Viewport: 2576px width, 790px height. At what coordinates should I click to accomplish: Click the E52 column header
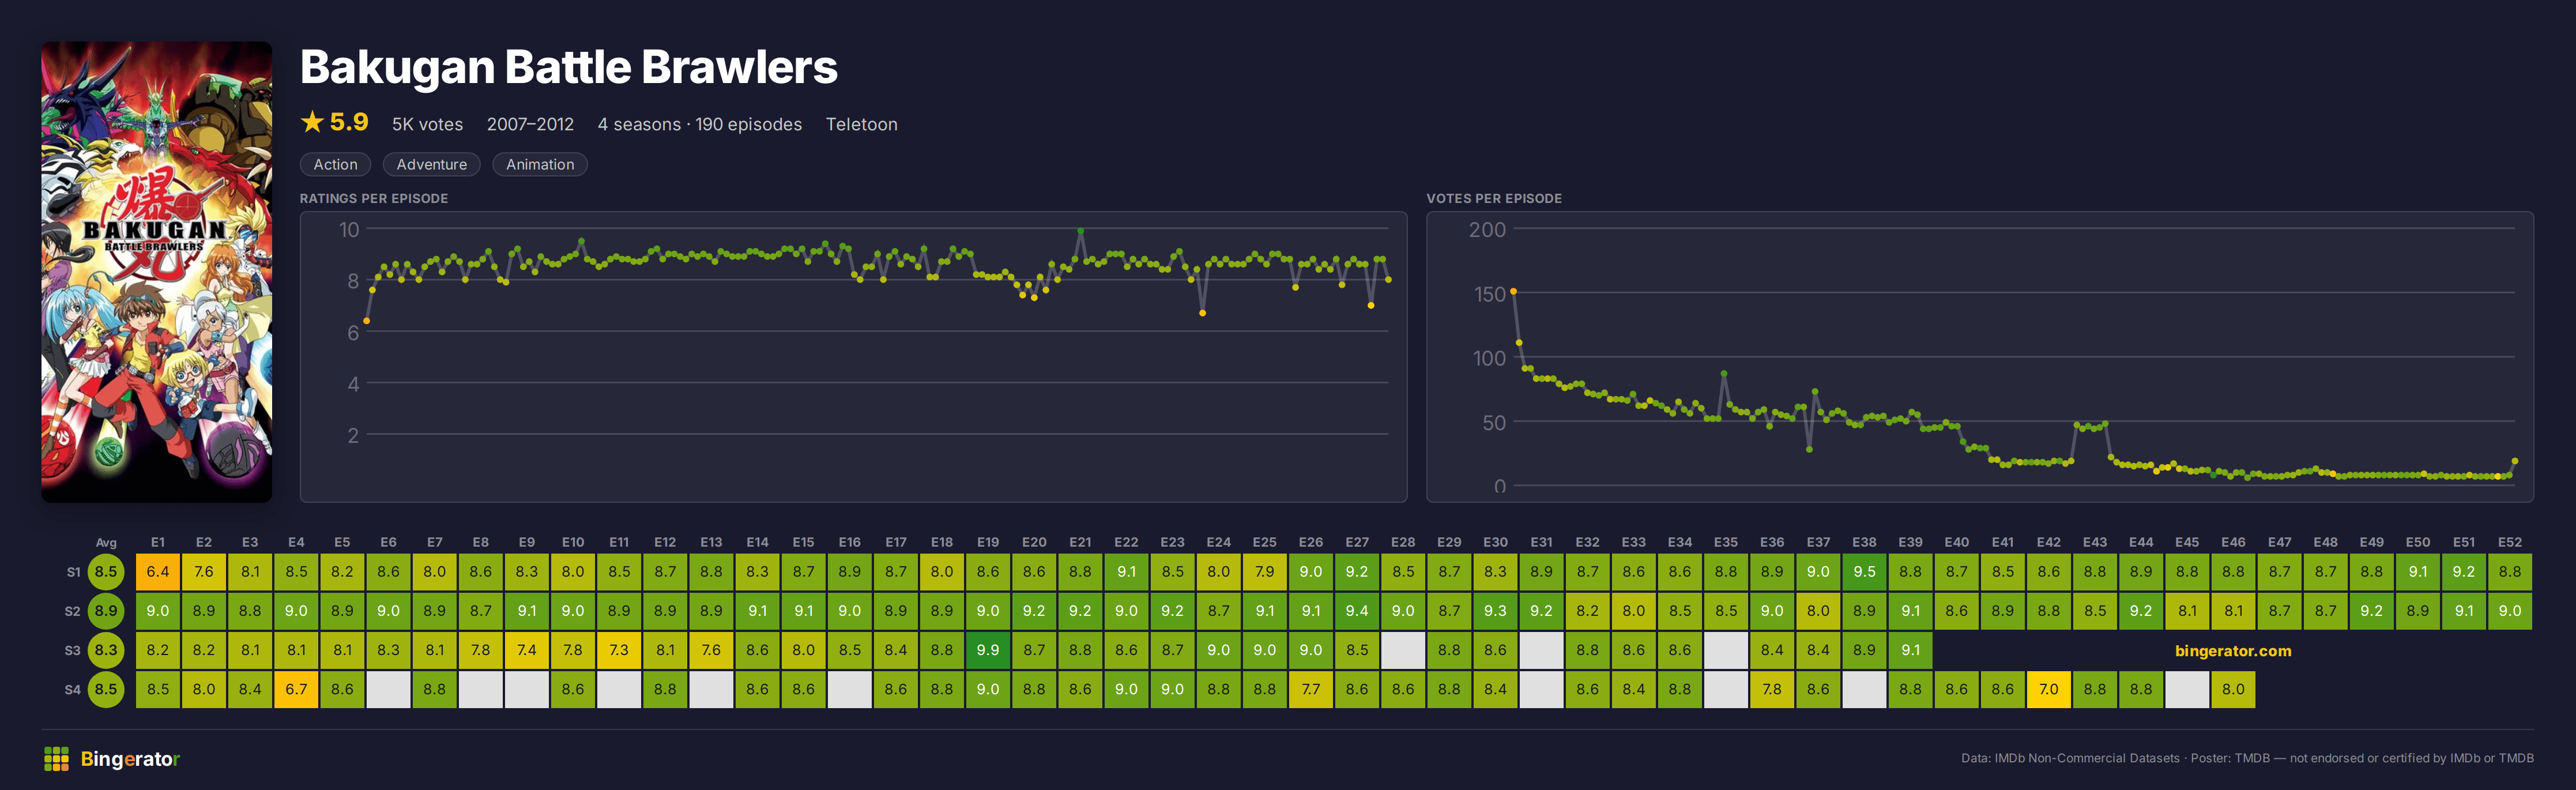pos(2509,542)
